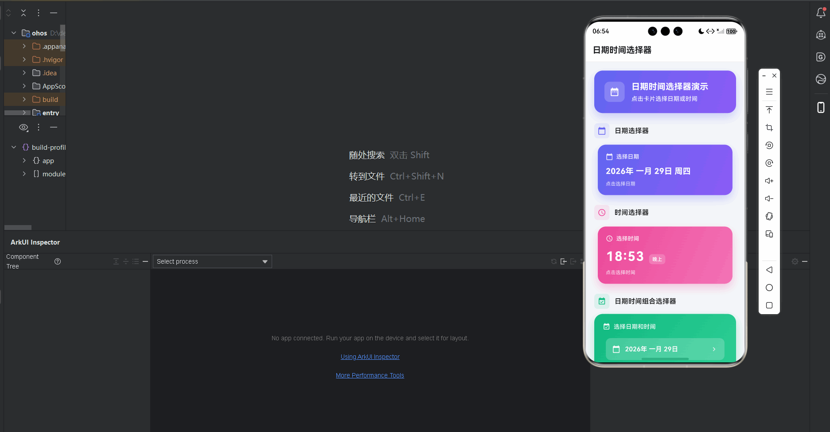The image size is (830, 432).
Task: Open the Select process dropdown
Action: click(212, 261)
